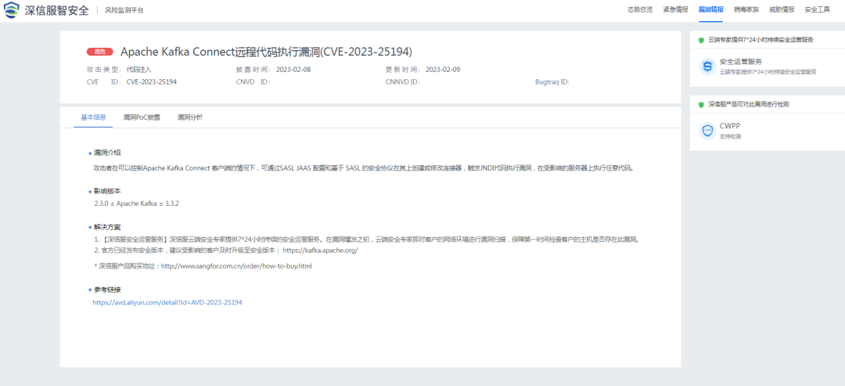Click the CNVD ID label
Screen dimensions: 845x386
[x=253, y=82]
